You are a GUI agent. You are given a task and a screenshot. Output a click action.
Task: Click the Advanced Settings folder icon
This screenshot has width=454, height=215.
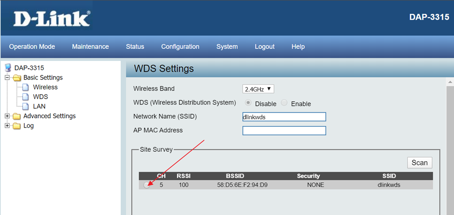coord(17,116)
